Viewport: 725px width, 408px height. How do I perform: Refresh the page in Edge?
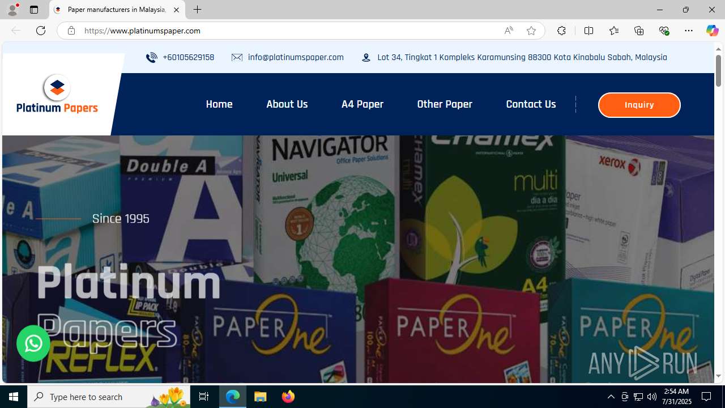tap(41, 31)
